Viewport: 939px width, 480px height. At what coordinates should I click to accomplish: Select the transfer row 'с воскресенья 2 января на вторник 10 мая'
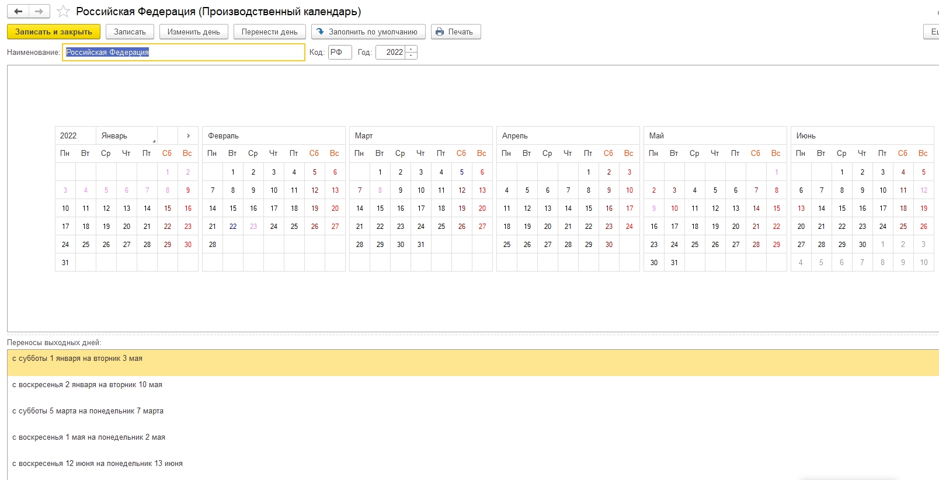(x=88, y=385)
